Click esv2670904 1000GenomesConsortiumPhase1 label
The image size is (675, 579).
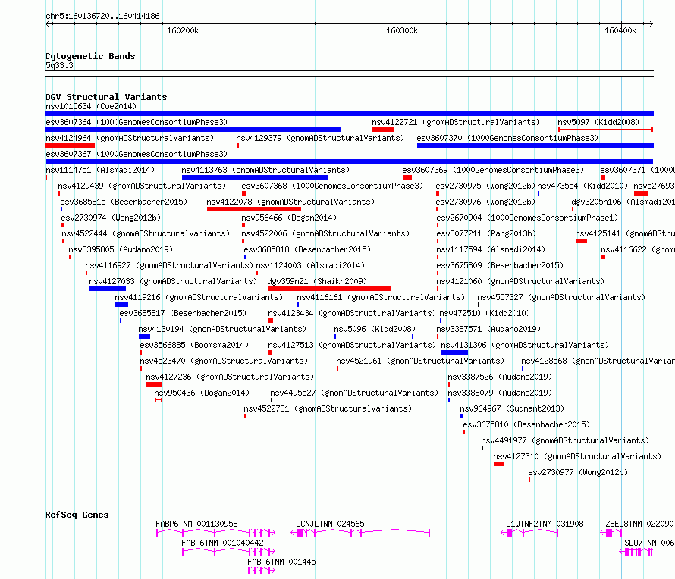click(527, 218)
